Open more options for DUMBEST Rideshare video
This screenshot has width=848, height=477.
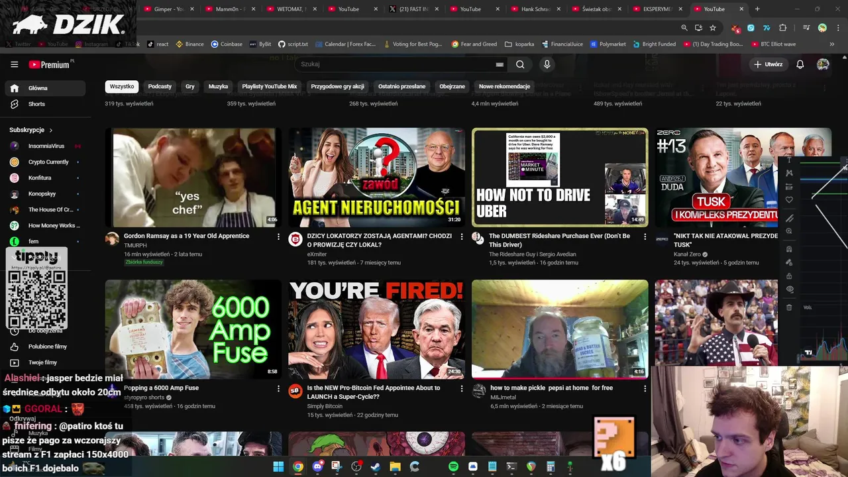coord(645,237)
